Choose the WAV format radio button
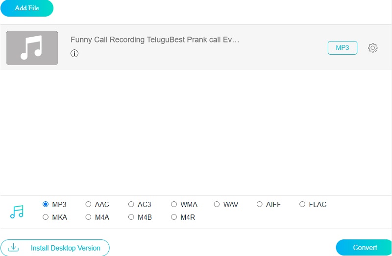Screen dimensions: 392x256 [217, 205]
